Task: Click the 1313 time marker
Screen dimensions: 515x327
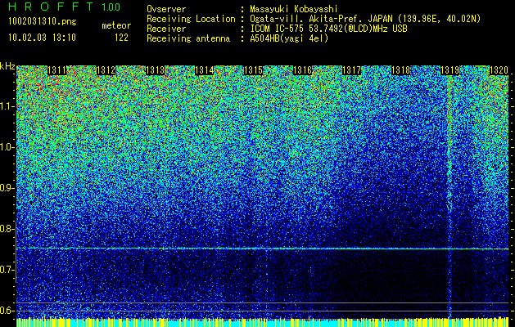Action: coord(155,70)
